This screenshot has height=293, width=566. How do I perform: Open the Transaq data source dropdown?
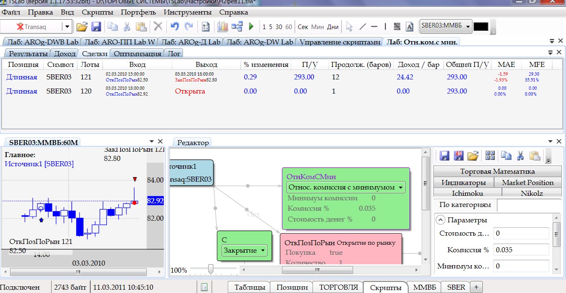click(67, 27)
